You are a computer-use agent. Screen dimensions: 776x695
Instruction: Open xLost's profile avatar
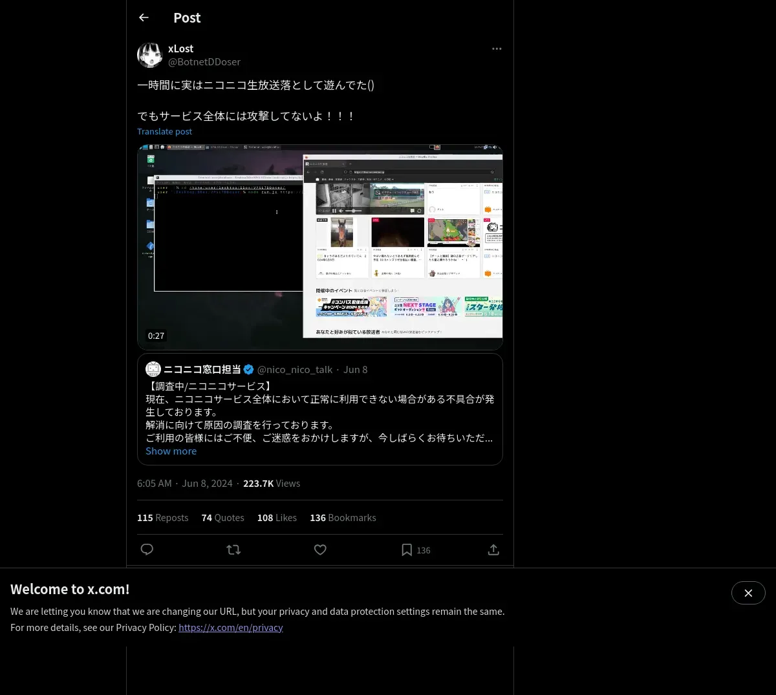click(150, 55)
